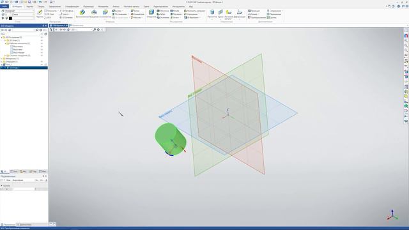Select the Отверстие hole tool
Viewport: 409px width, 230px height.
click(x=151, y=13)
